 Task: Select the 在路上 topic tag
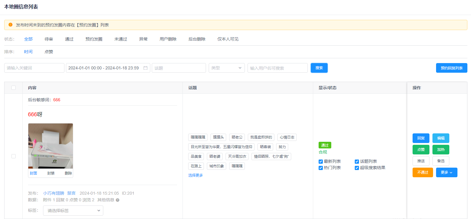[x=196, y=166]
